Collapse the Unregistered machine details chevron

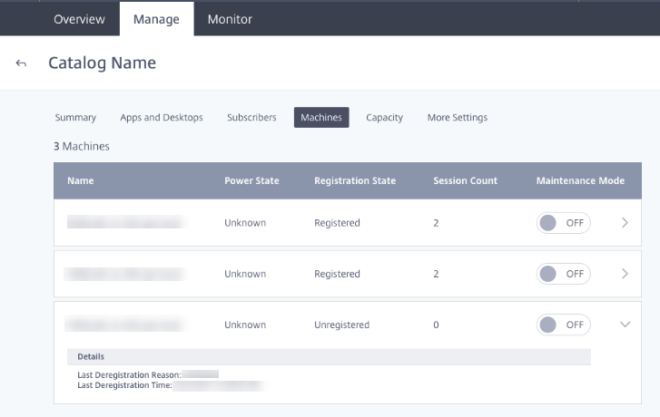pos(625,325)
